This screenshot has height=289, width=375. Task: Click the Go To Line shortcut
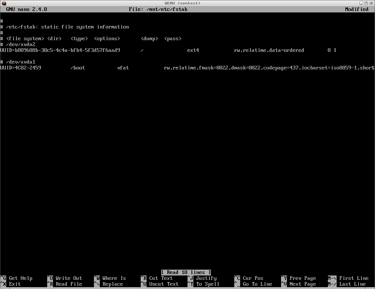tap(257, 284)
